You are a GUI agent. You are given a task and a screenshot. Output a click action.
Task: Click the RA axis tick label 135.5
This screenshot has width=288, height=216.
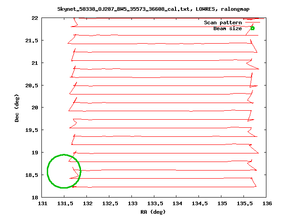click(x=245, y=203)
